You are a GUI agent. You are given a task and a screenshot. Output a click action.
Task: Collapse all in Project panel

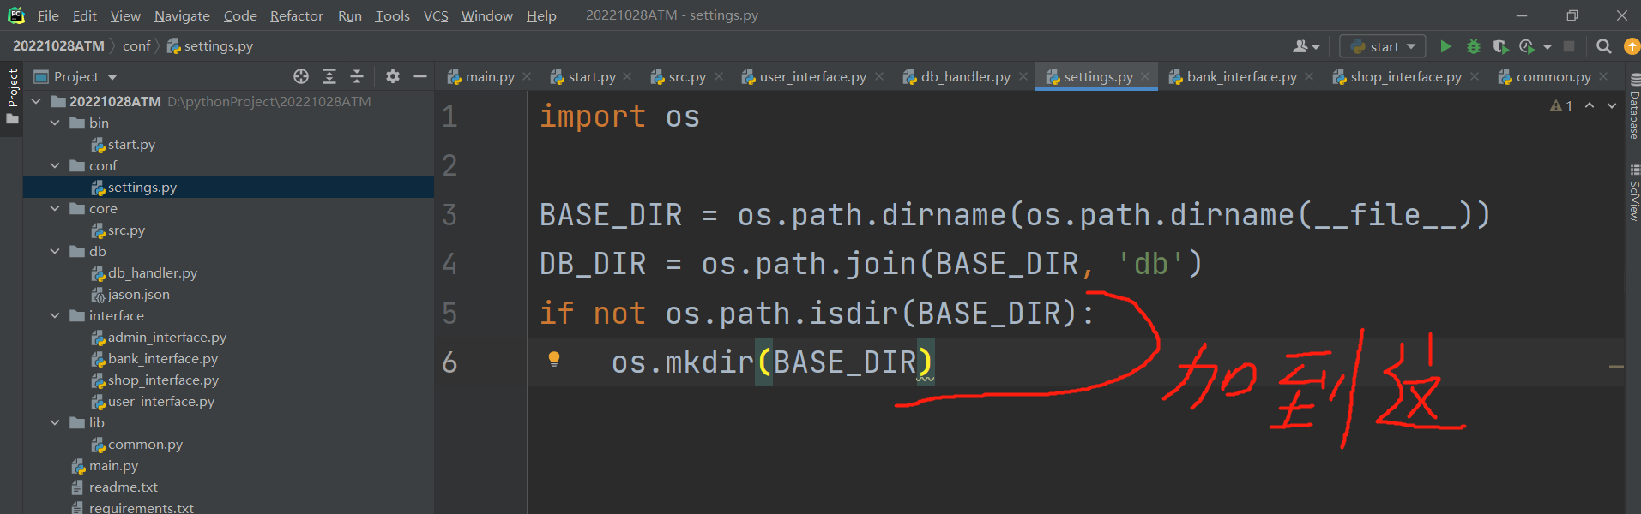click(x=357, y=76)
